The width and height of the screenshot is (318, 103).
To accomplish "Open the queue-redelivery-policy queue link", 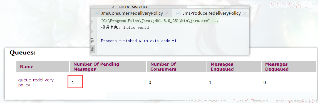I will [x=37, y=83].
